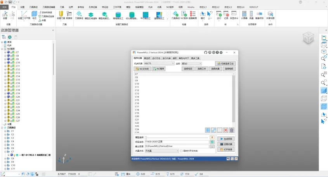Viewport: 328px width, 177px height.
Task: Collapse toolpath folder C7 in Explorer tree
Action: 5,151
